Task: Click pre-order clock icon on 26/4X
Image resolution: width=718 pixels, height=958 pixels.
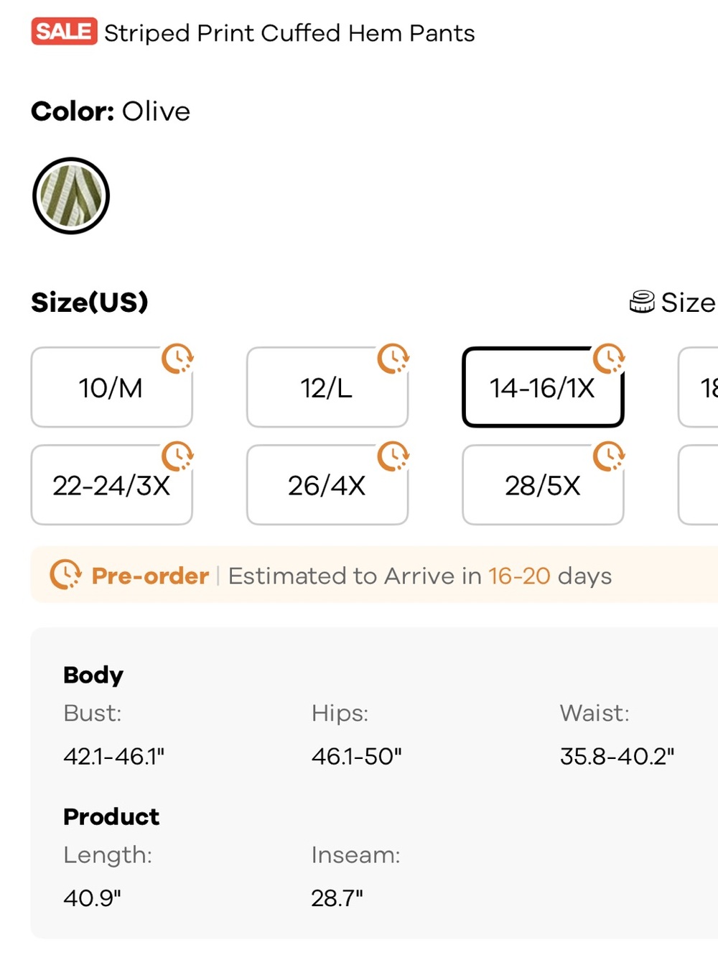Action: click(393, 456)
